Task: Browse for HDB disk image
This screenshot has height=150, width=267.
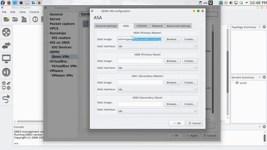Action: pyautogui.click(x=172, y=61)
